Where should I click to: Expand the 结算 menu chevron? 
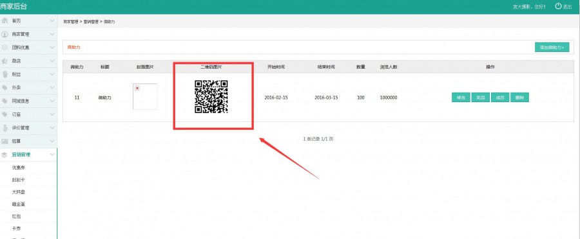click(52, 141)
